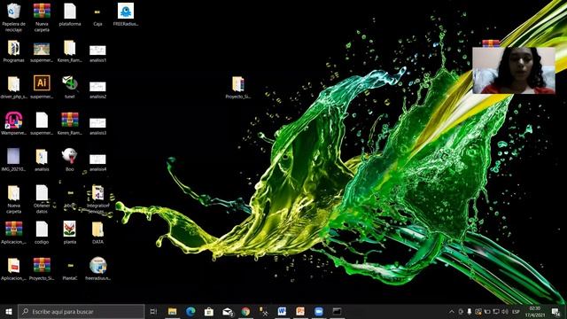Viewport: 567px width, 319px height.
Task: Open the volume control in the tray
Action: tap(505, 311)
